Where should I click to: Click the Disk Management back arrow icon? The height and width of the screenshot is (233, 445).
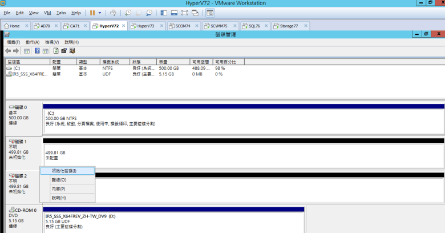click(9, 51)
